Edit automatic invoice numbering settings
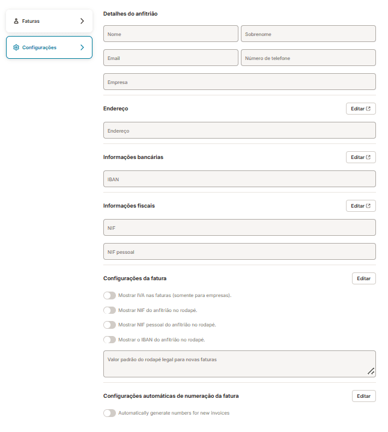388x432 pixels. (363, 396)
